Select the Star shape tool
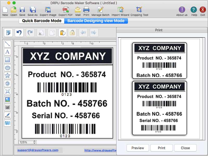This screenshot has height=156, width=208. (x=8, y=75)
